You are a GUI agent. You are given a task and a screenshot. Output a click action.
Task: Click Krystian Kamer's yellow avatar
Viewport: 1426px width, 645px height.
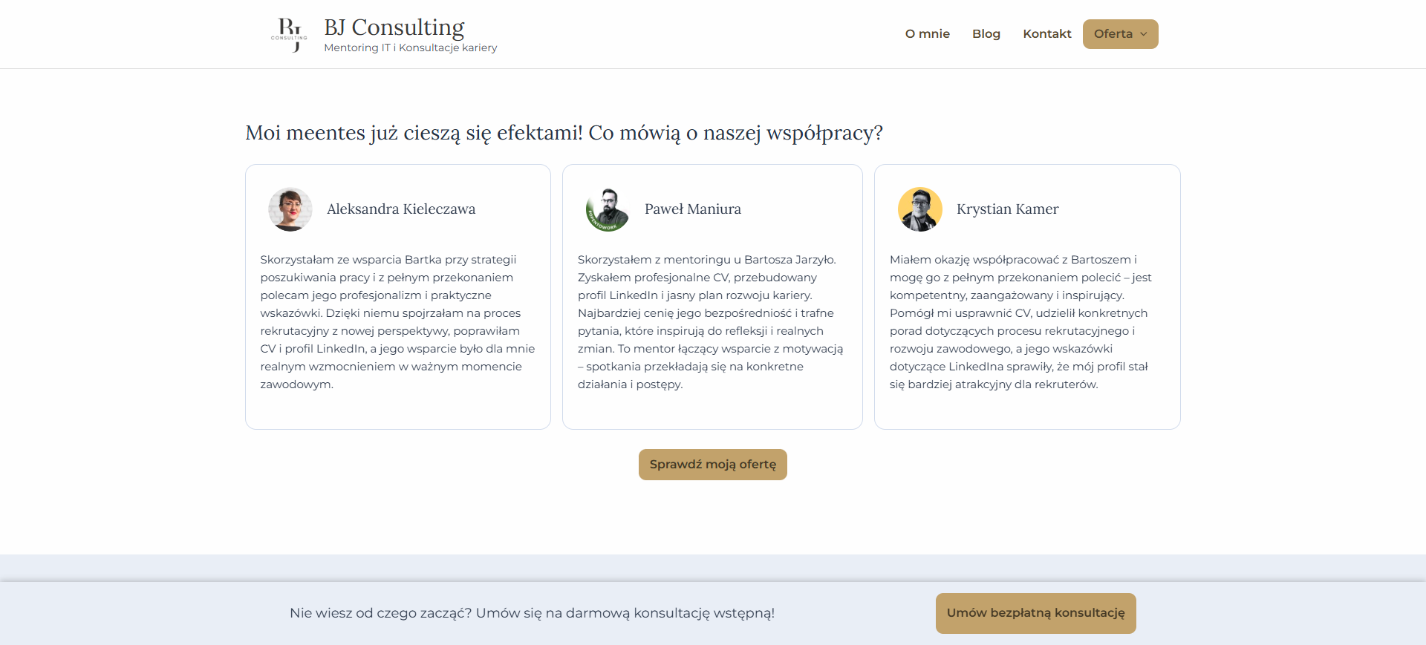coord(919,209)
